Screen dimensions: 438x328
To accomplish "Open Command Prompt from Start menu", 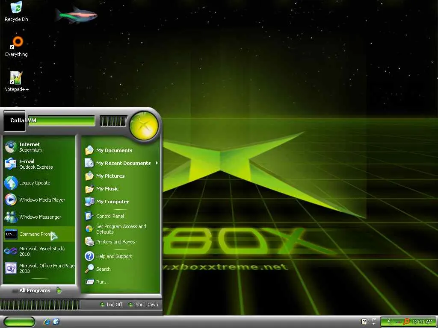I will point(39,234).
